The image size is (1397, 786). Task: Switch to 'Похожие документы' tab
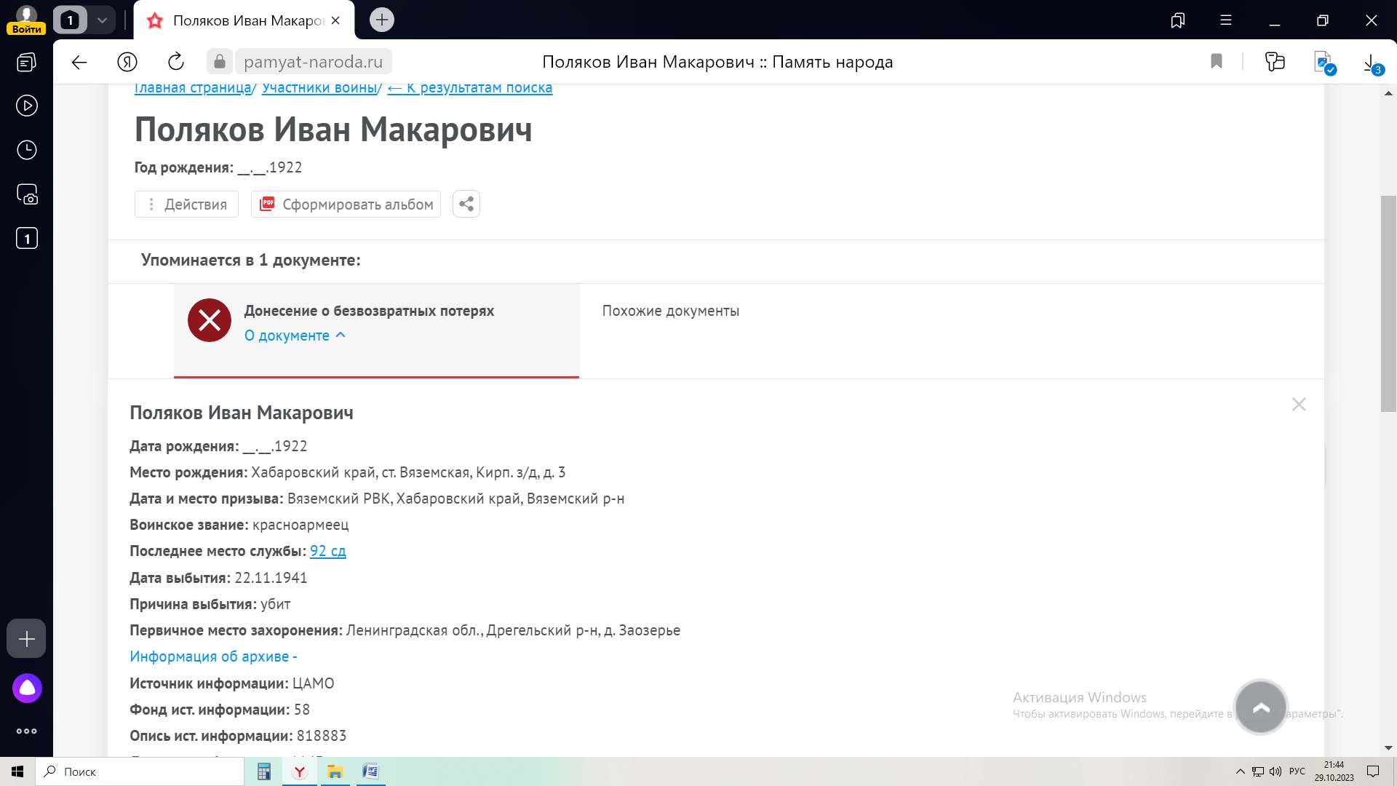pos(670,311)
